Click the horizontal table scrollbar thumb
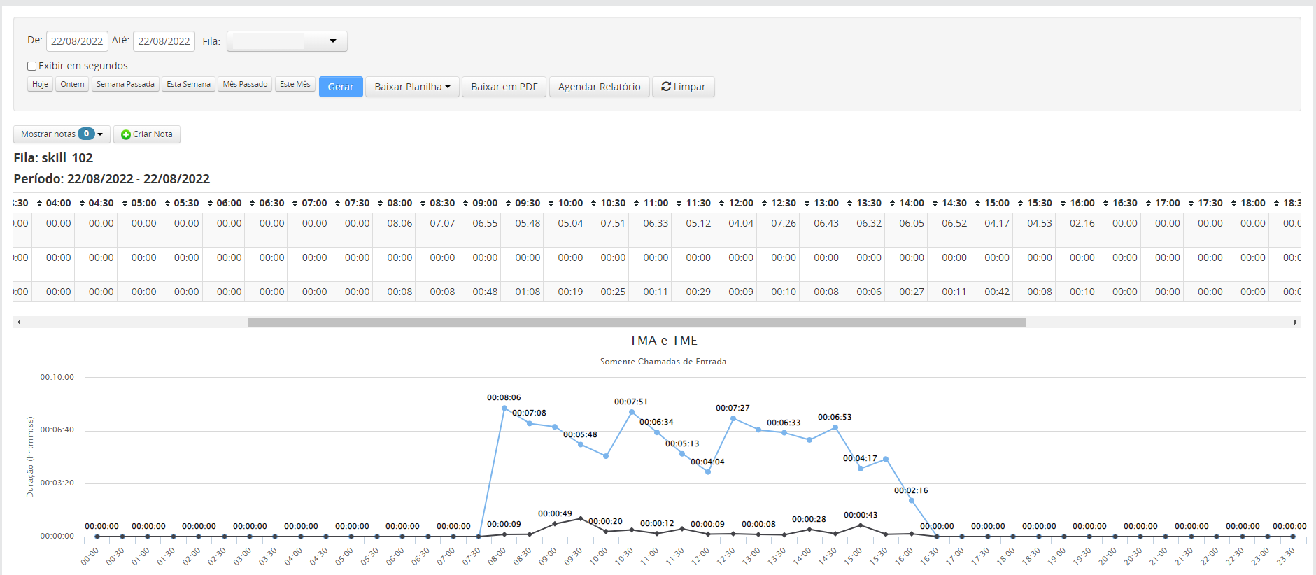 [x=636, y=322]
